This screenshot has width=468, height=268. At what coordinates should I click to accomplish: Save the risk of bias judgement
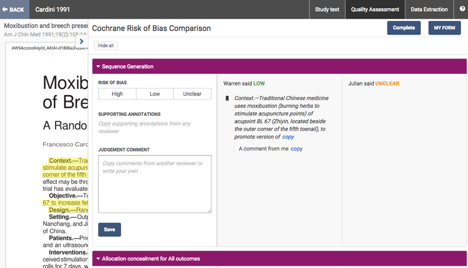(109, 229)
